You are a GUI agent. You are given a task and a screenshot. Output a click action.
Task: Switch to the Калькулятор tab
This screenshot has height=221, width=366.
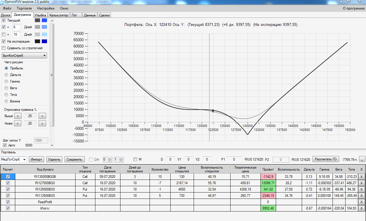[x=59, y=15]
